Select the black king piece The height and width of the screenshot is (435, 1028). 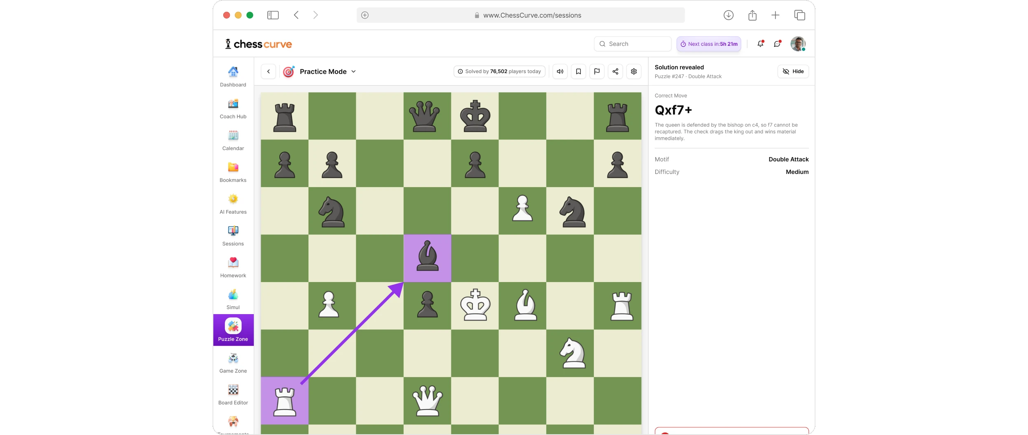475,116
